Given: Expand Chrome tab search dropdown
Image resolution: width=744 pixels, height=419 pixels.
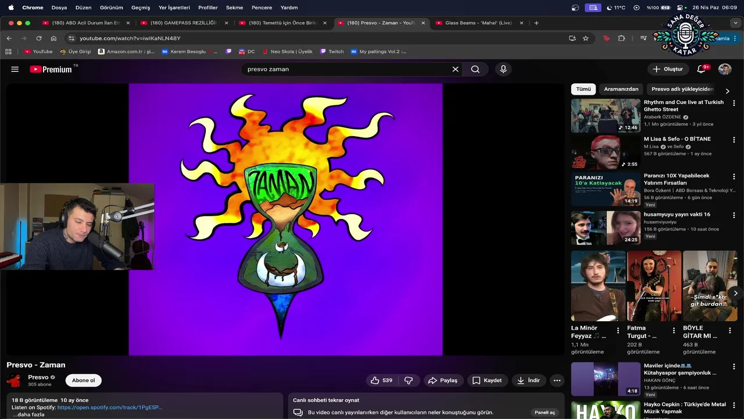Looking at the screenshot, I should coord(735,23).
